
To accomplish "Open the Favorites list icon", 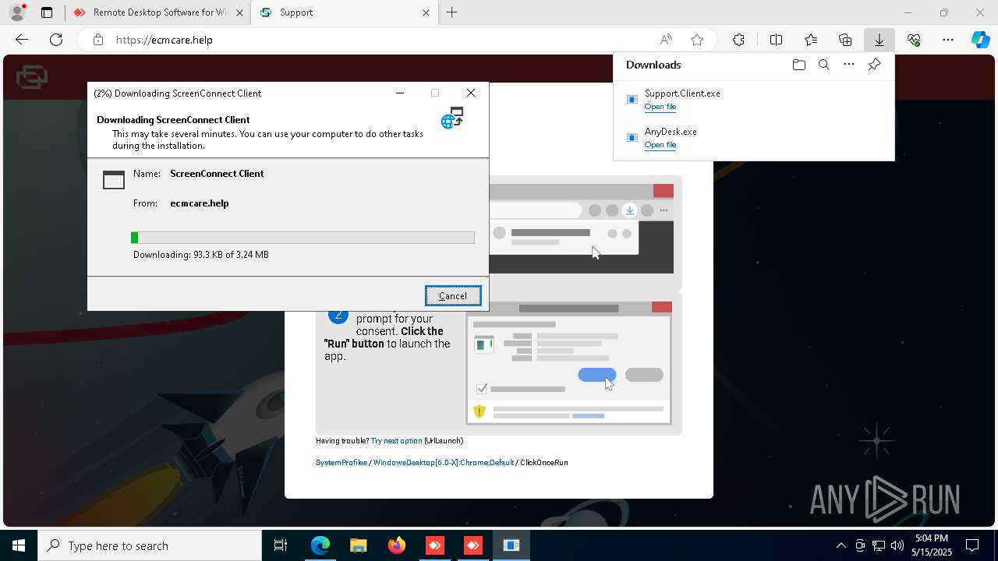I will point(811,40).
